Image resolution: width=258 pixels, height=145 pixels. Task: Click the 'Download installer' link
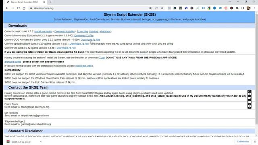[x=64, y=31]
